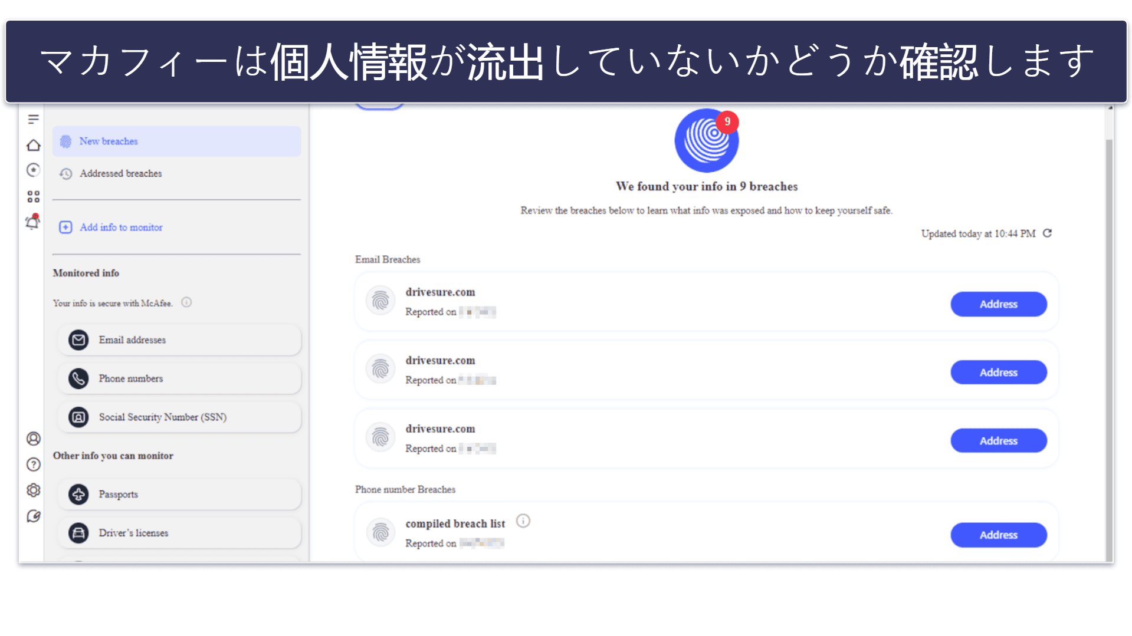Select the New breaches tab
Screen dimensions: 1132x636
176,141
